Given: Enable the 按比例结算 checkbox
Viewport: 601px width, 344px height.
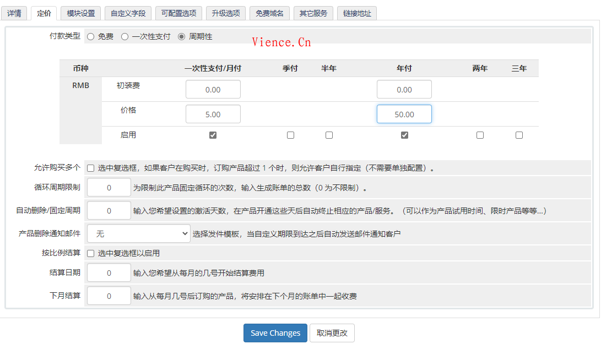Looking at the screenshot, I should coord(91,253).
